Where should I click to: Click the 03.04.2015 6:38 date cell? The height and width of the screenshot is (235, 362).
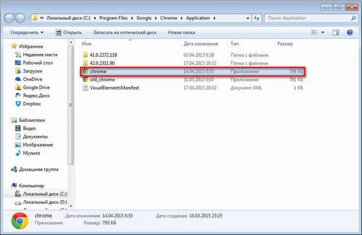(x=199, y=55)
